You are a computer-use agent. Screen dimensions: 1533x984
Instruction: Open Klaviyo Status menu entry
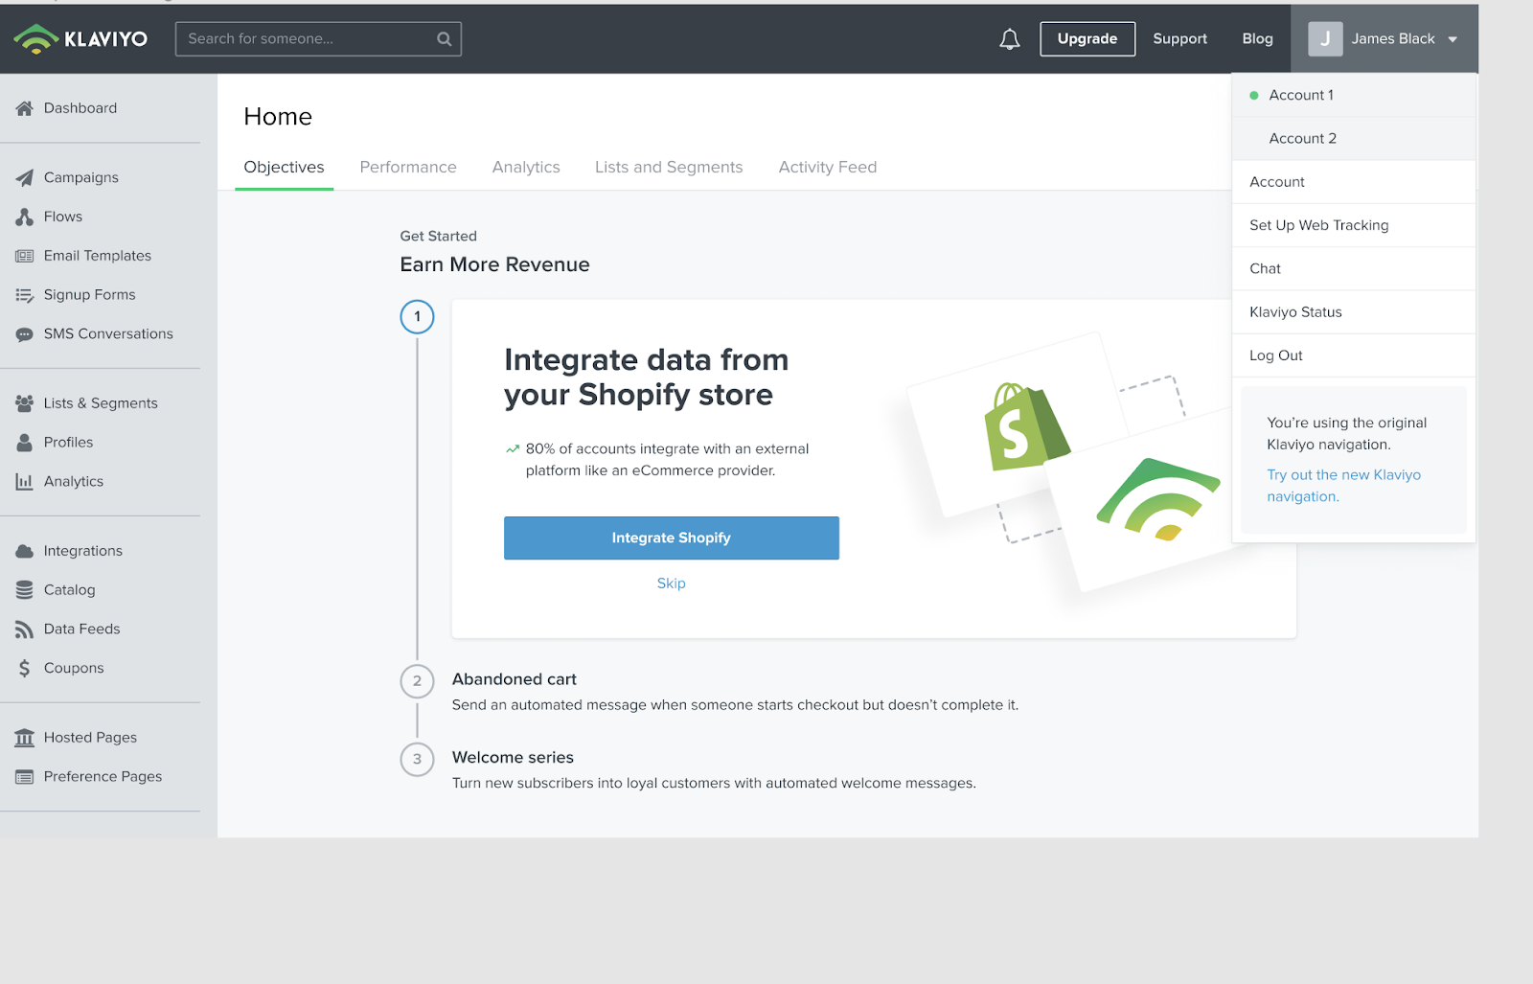click(1353, 312)
